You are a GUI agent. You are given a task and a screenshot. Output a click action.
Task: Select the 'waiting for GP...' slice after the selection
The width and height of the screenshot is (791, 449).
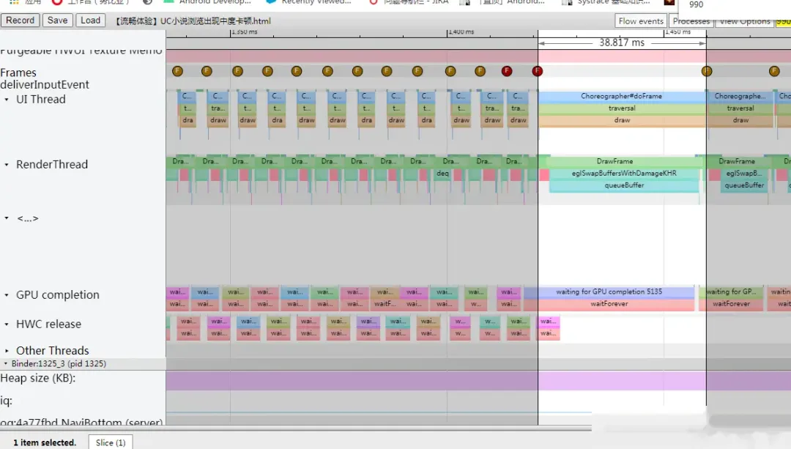pos(732,292)
